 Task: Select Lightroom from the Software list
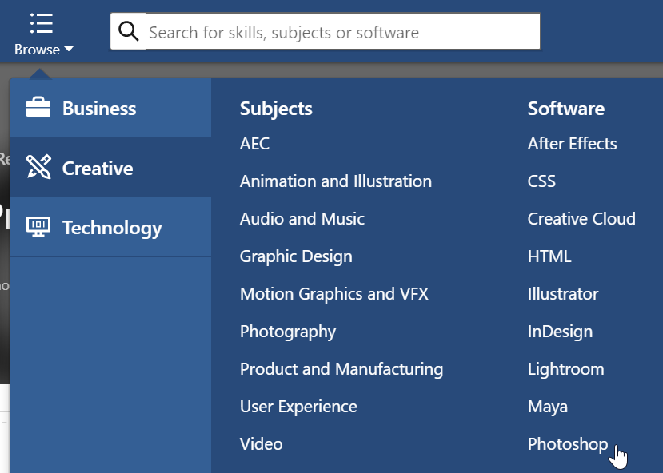(565, 369)
